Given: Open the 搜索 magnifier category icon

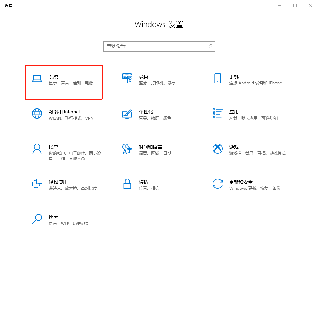Looking at the screenshot, I should [x=37, y=219].
